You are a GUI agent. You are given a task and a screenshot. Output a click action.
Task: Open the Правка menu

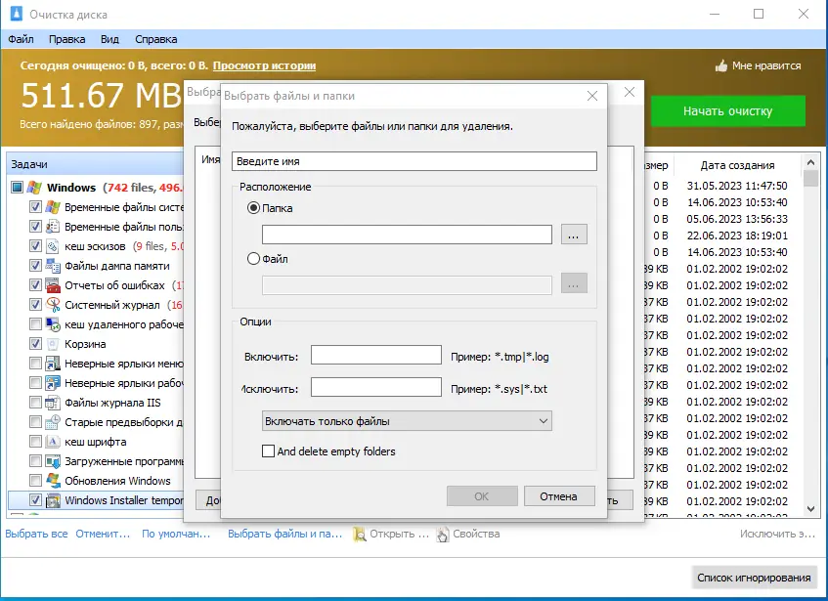67,39
